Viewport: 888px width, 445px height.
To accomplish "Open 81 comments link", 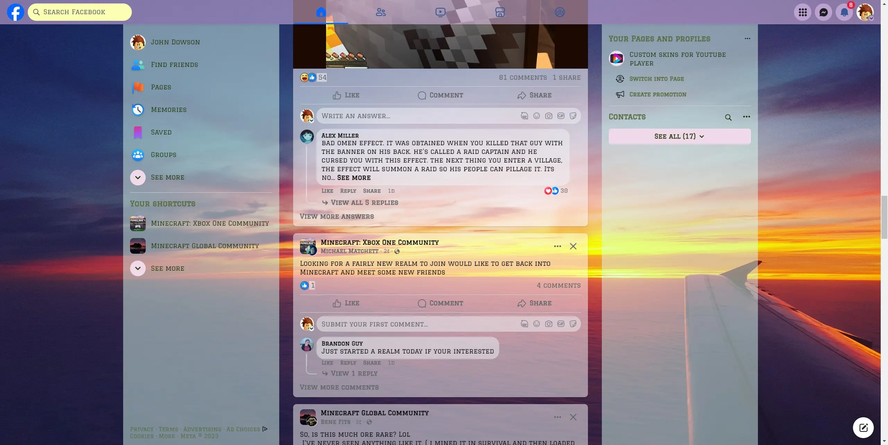I will point(523,78).
